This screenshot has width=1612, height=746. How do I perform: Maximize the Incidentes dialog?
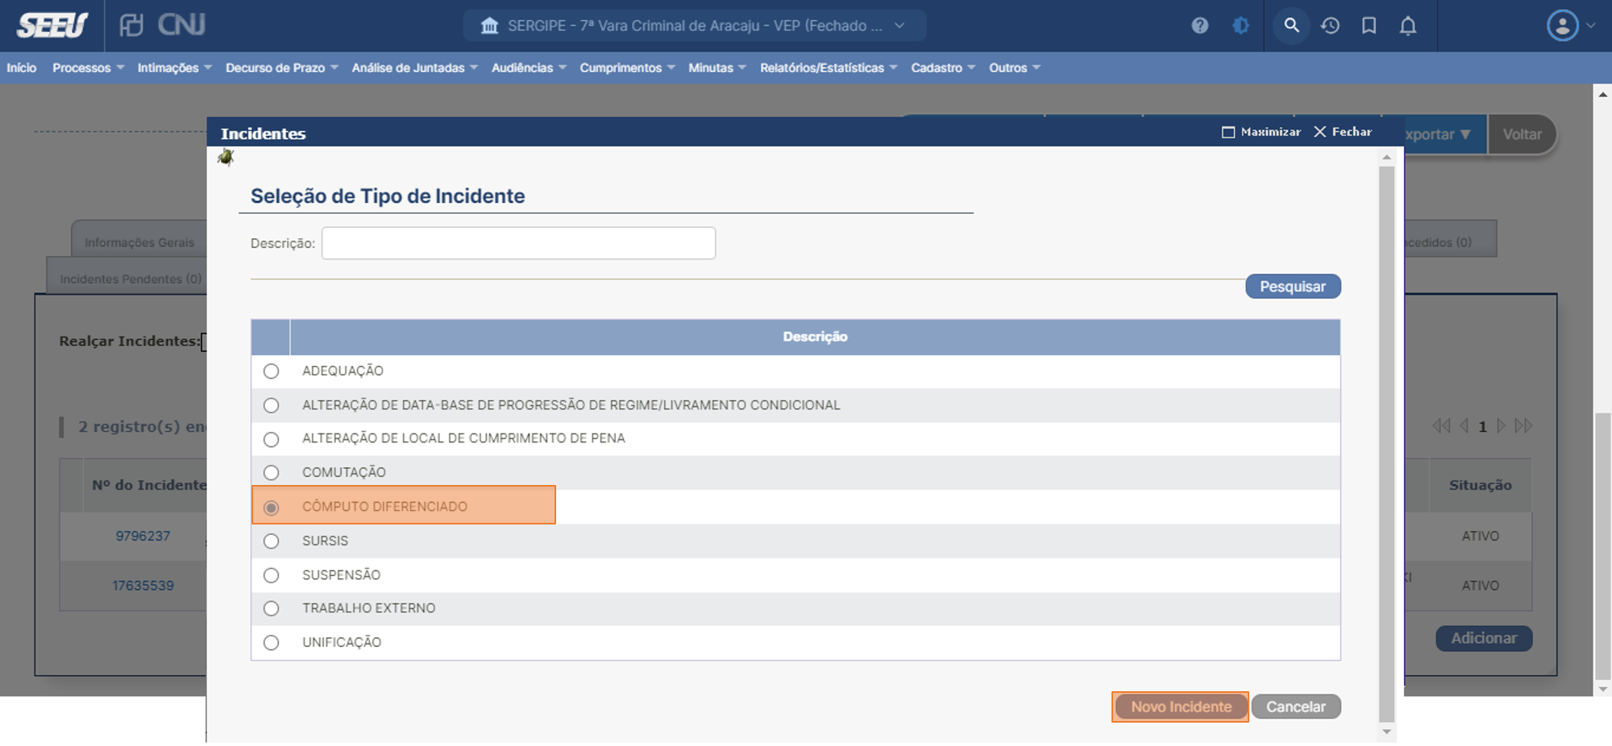[1261, 131]
